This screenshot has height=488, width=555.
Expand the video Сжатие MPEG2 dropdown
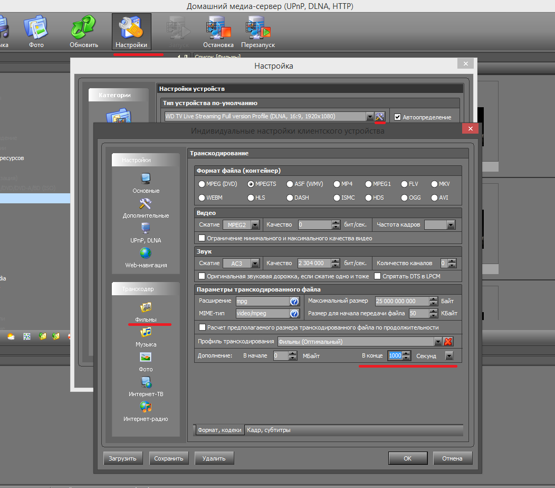click(255, 225)
